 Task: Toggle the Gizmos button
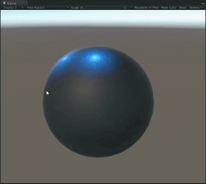click(x=194, y=8)
